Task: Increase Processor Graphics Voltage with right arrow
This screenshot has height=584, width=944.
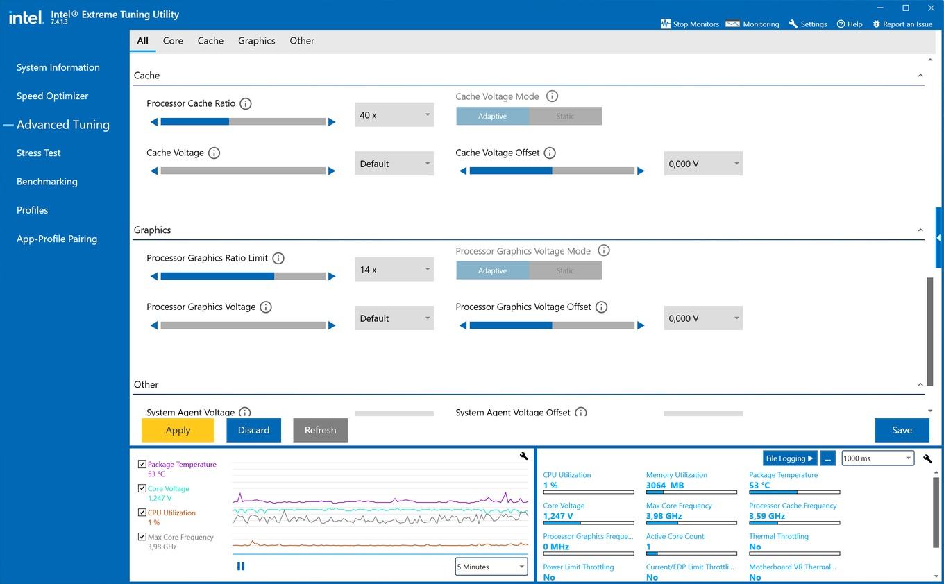Action: [332, 325]
